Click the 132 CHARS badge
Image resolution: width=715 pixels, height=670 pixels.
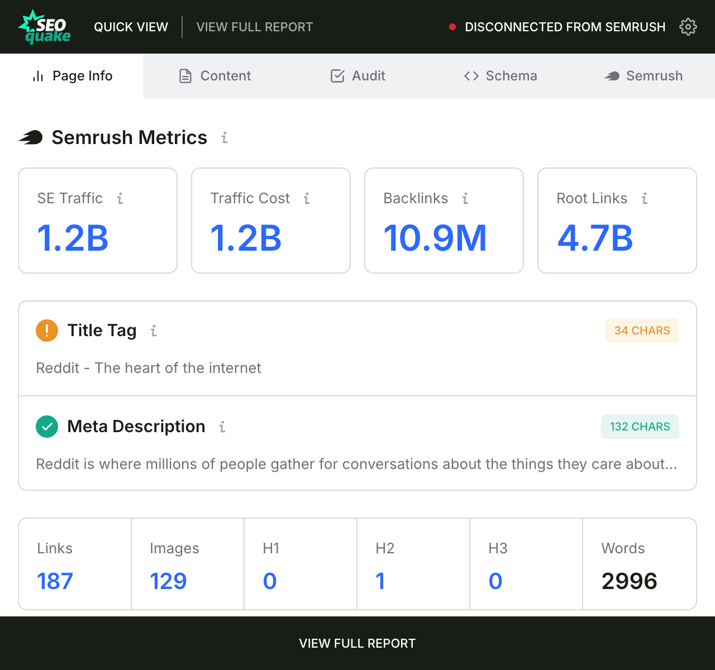pos(640,427)
